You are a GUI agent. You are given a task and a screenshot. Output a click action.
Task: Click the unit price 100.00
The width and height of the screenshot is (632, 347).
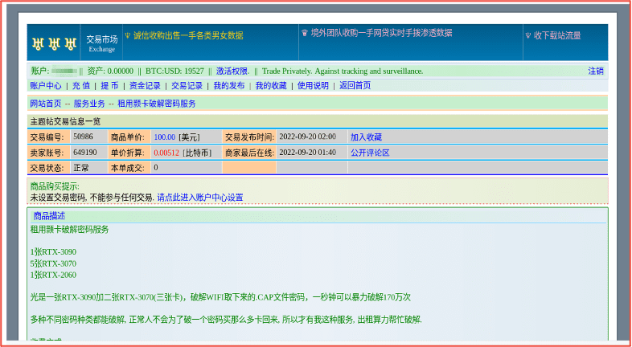(x=165, y=137)
